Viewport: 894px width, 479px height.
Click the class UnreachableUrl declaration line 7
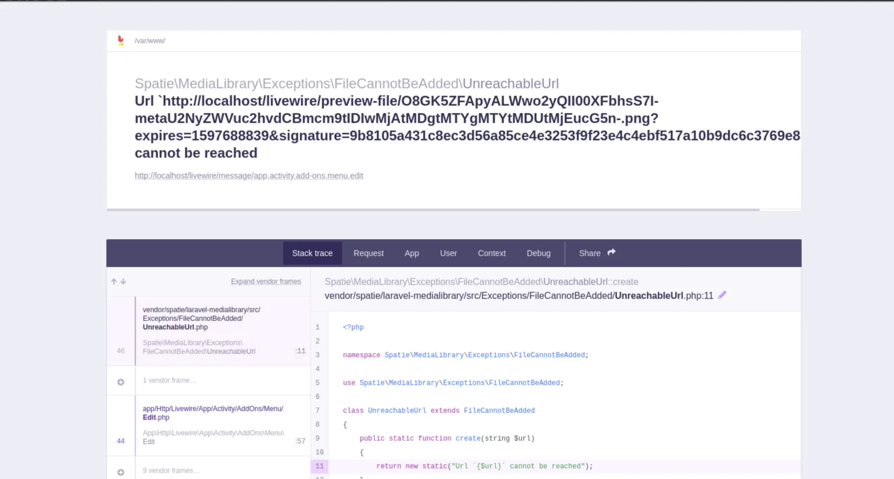pyautogui.click(x=439, y=411)
